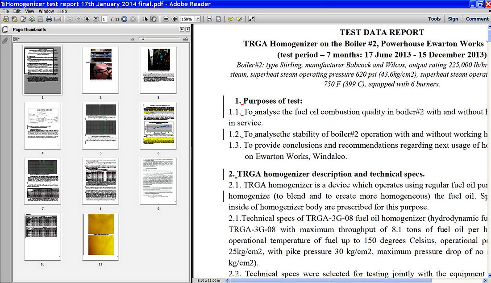Open the Attachments paperclip panel
This screenshot has height=283, width=491.
click(x=5, y=40)
